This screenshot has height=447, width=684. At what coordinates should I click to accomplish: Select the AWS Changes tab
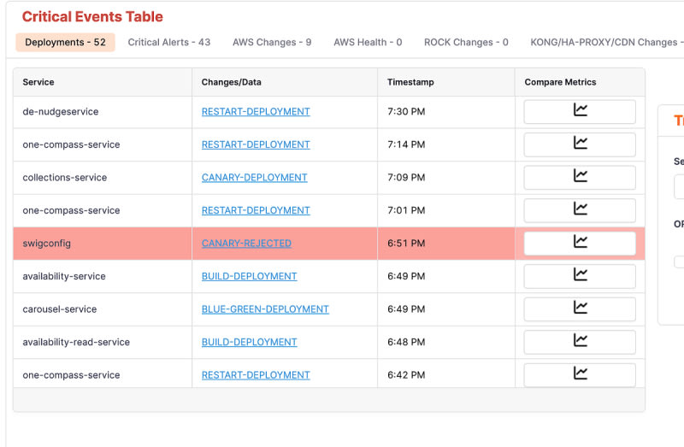[x=272, y=43]
